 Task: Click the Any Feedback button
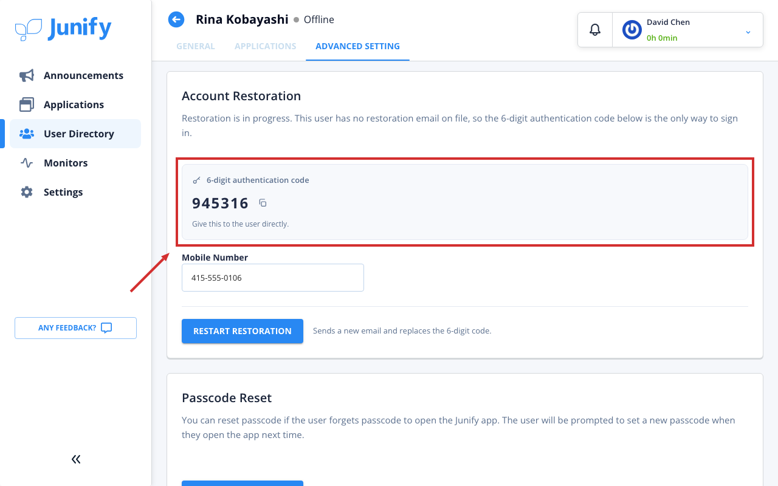[x=75, y=328]
